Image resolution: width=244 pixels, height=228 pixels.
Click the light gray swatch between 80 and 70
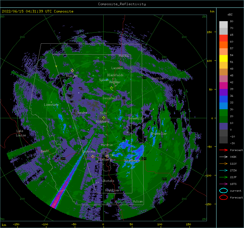coord(223,25)
